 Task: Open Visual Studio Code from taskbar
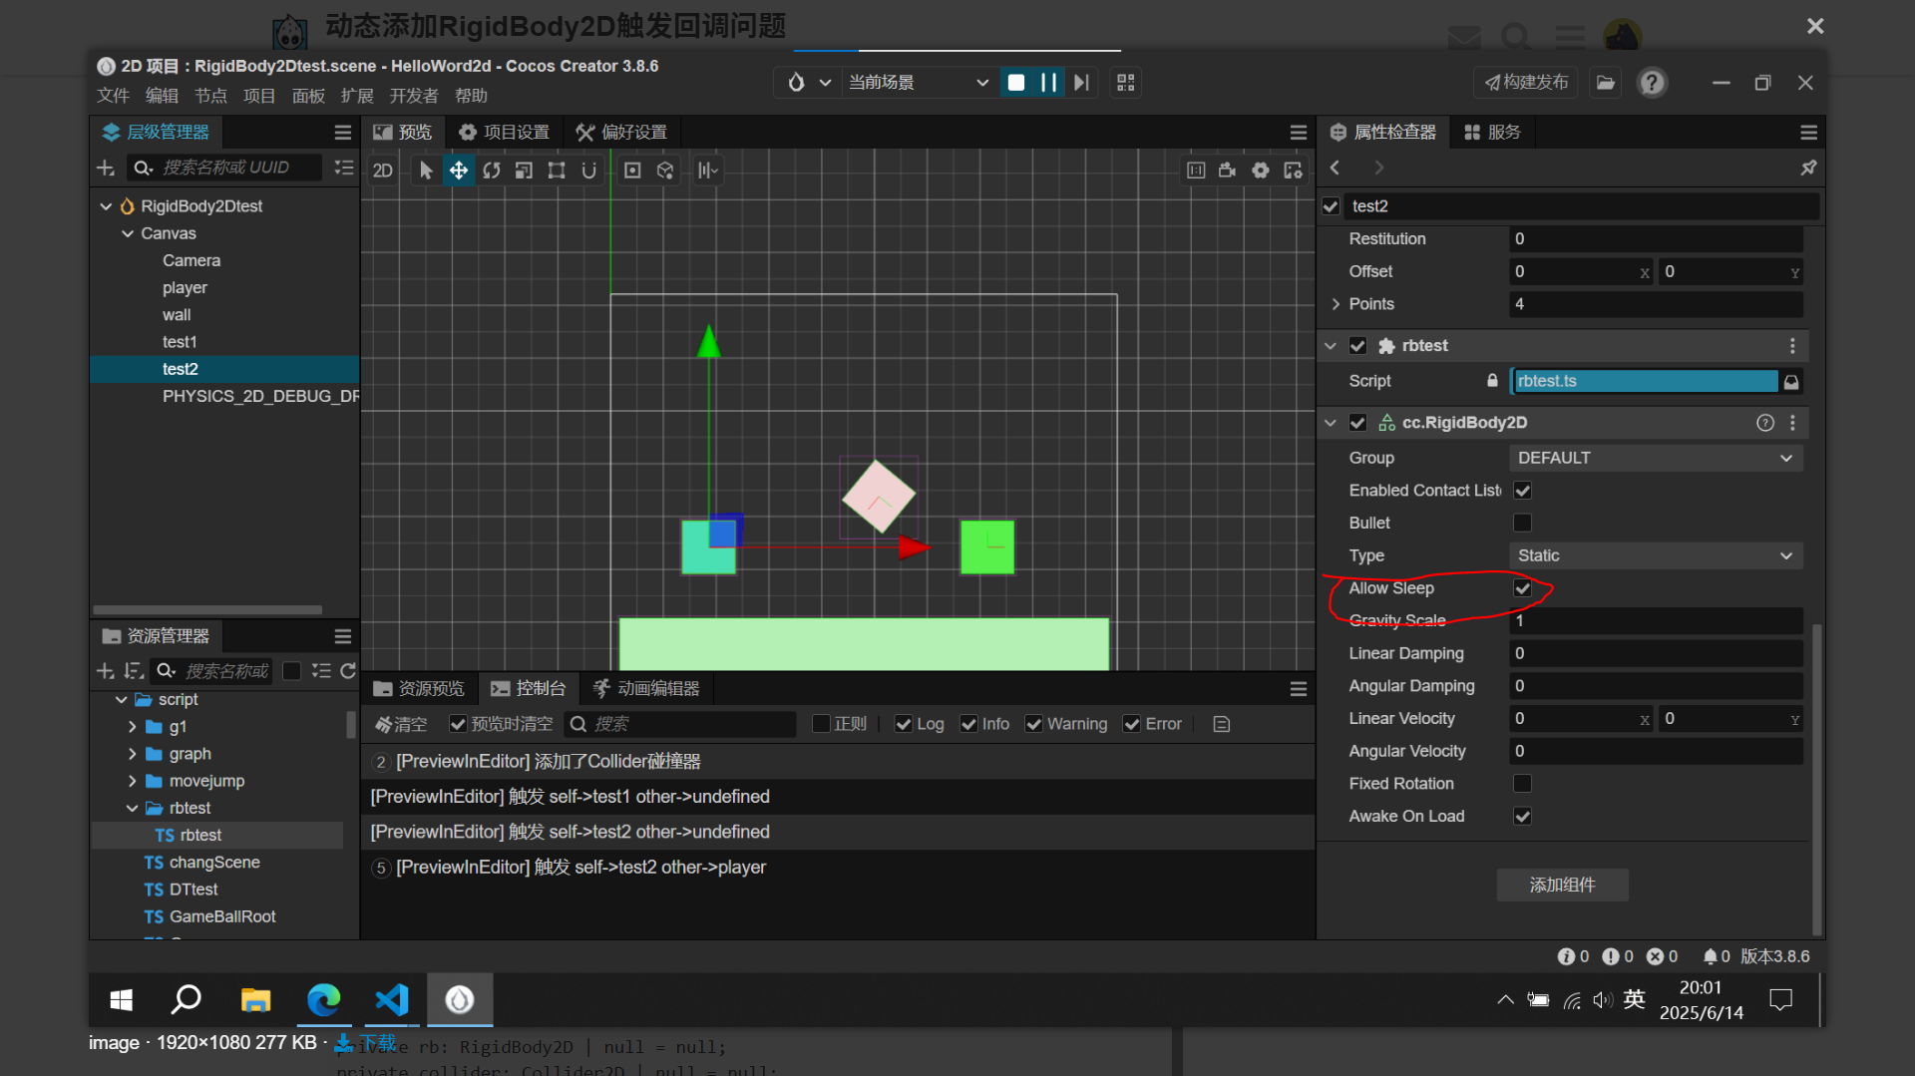[392, 999]
